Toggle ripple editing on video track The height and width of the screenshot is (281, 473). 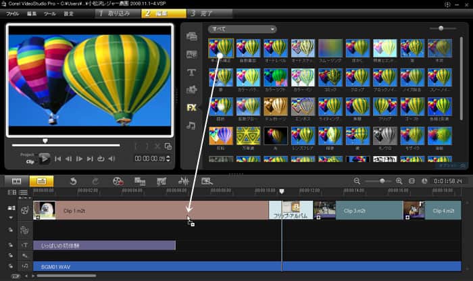coord(11,208)
